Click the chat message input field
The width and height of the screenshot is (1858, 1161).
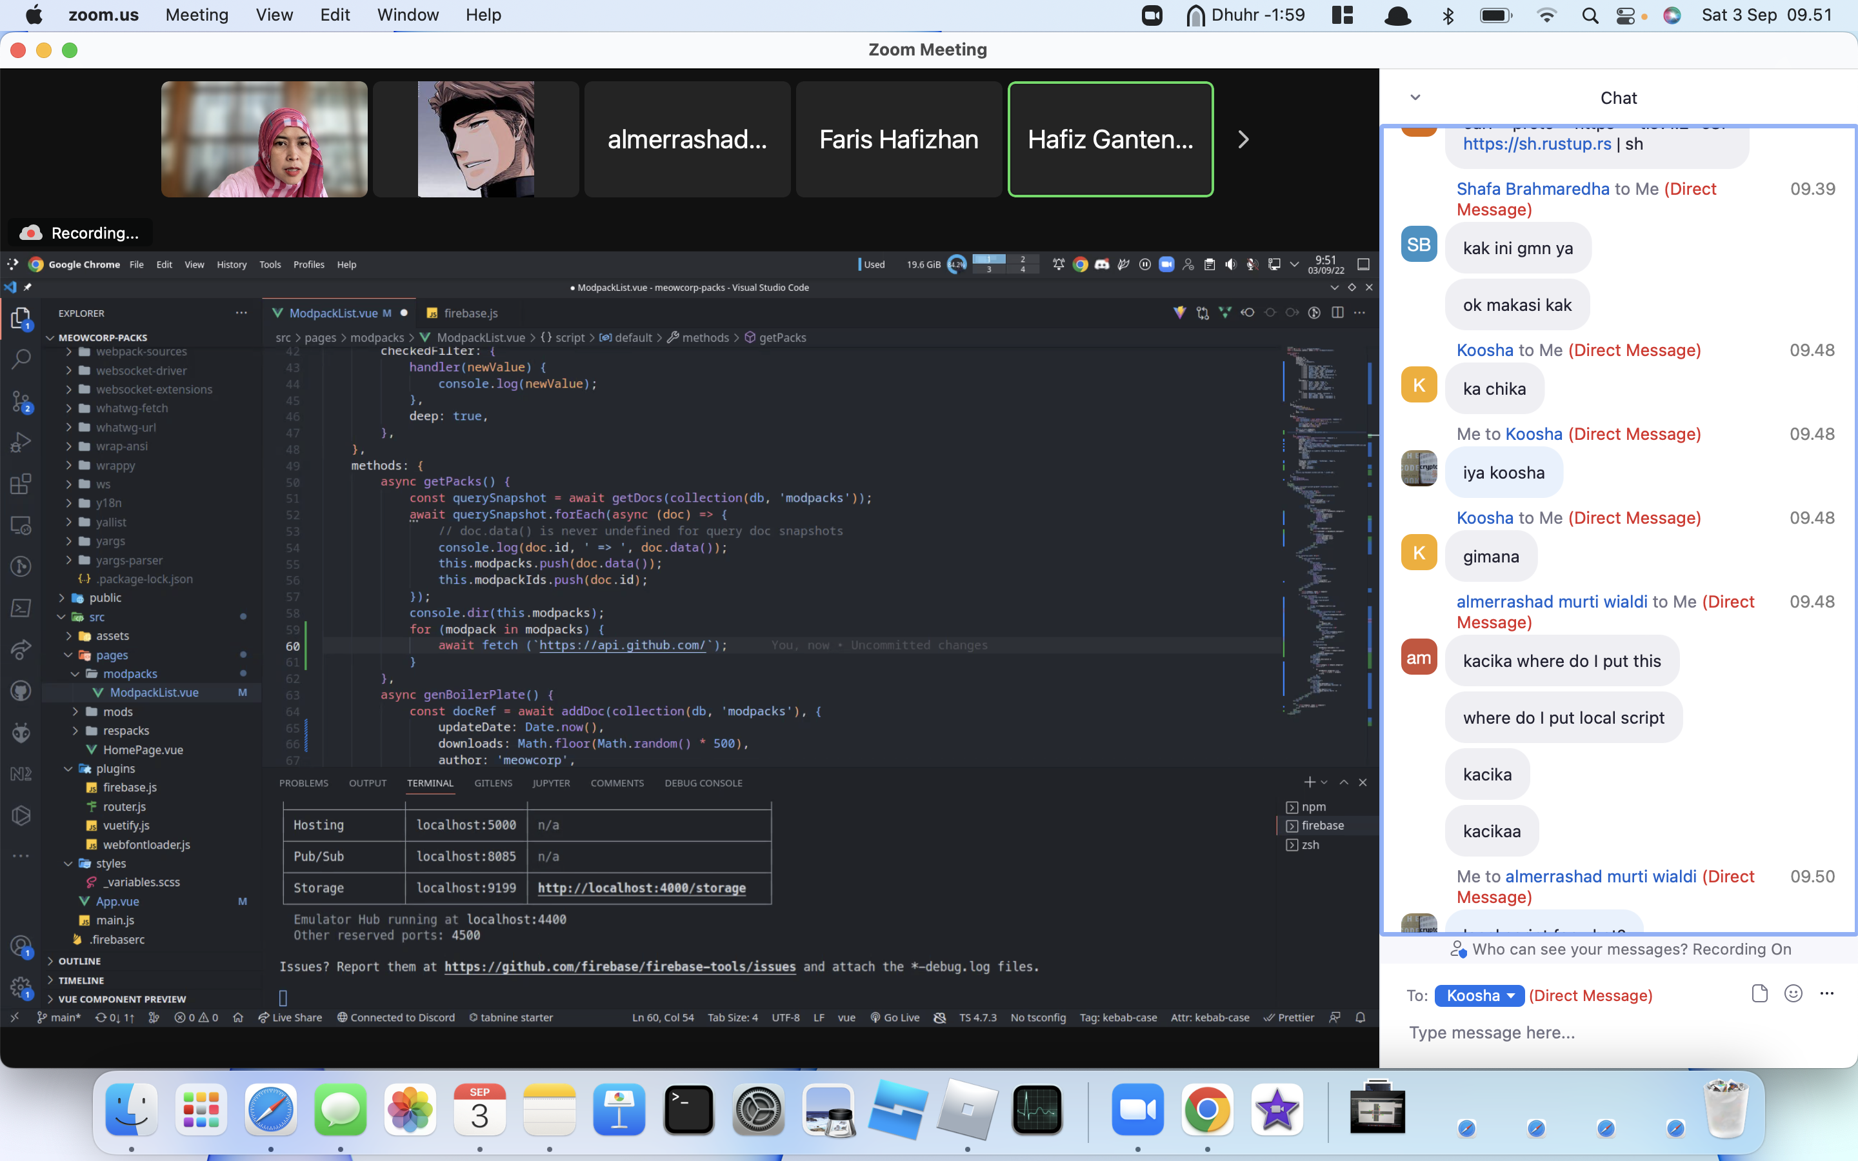pos(1619,1033)
